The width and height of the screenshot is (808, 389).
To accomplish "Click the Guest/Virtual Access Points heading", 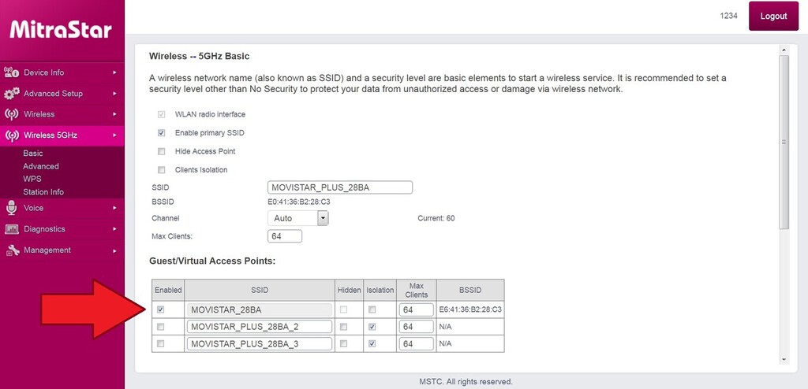I will click(212, 261).
